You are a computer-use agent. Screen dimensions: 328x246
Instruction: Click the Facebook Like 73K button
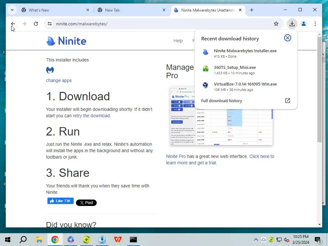click(61, 201)
